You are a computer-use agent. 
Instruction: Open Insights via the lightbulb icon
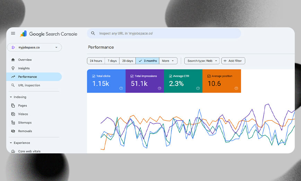13,68
